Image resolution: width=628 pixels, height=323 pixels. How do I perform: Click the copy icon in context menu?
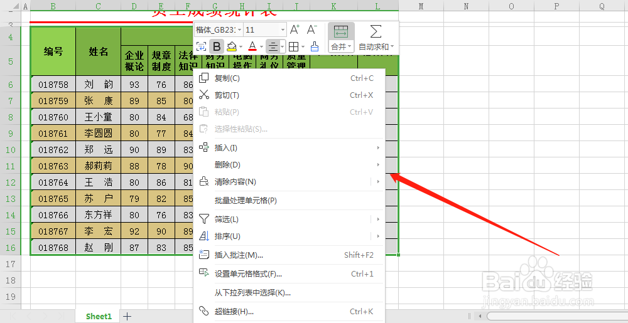[204, 78]
